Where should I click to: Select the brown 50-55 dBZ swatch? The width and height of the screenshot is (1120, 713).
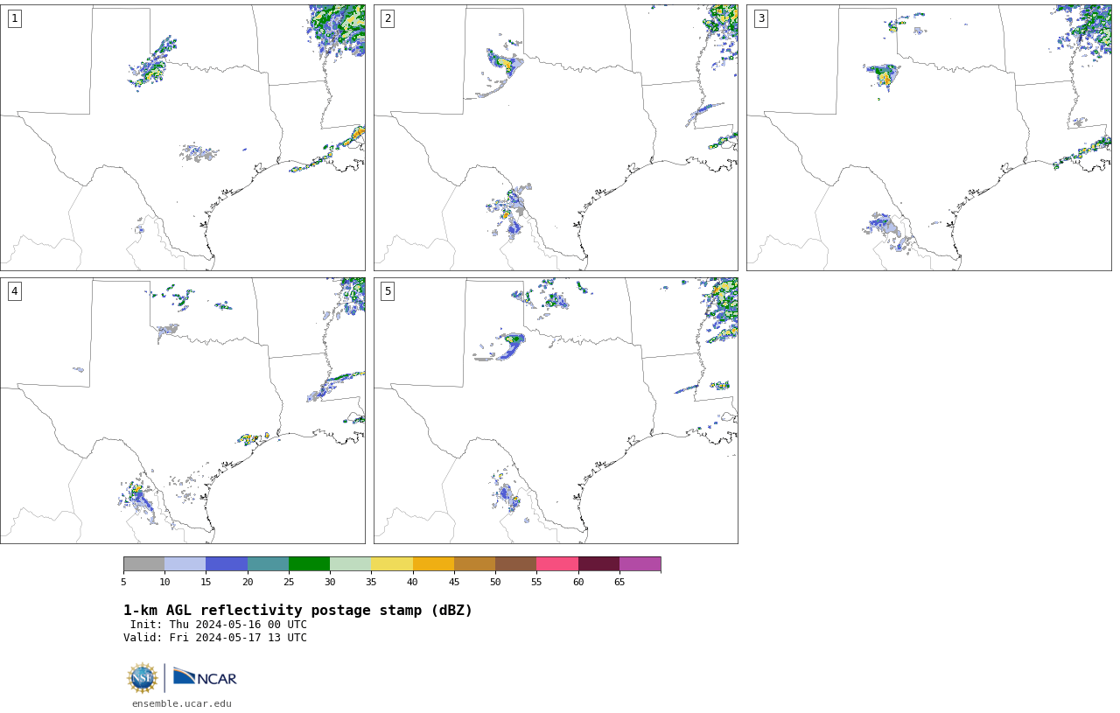pyautogui.click(x=515, y=563)
